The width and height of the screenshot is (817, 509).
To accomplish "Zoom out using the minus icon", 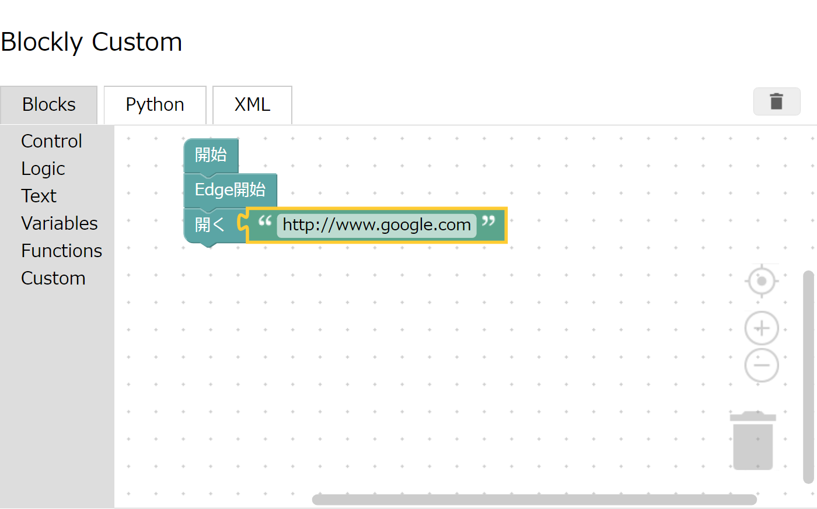I will pos(762,365).
